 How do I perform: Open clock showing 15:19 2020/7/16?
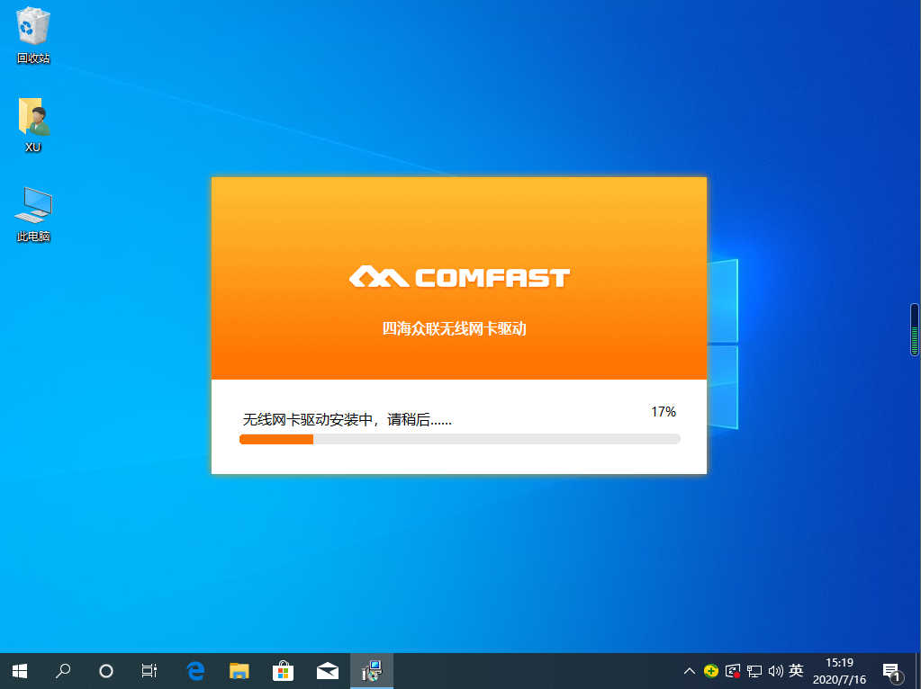[839, 671]
